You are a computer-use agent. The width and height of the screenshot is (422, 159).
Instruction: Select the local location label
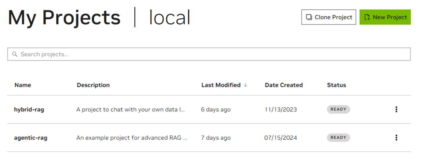click(170, 17)
